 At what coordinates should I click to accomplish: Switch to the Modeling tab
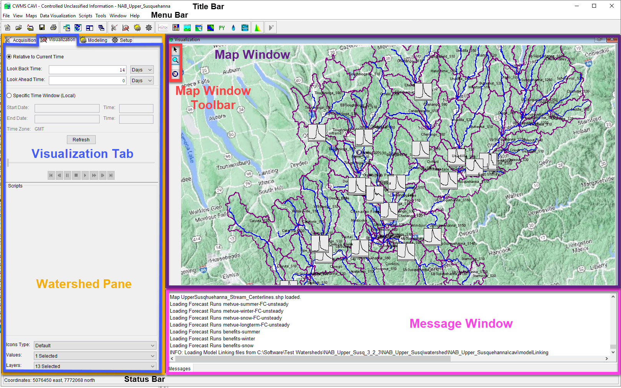pos(94,40)
